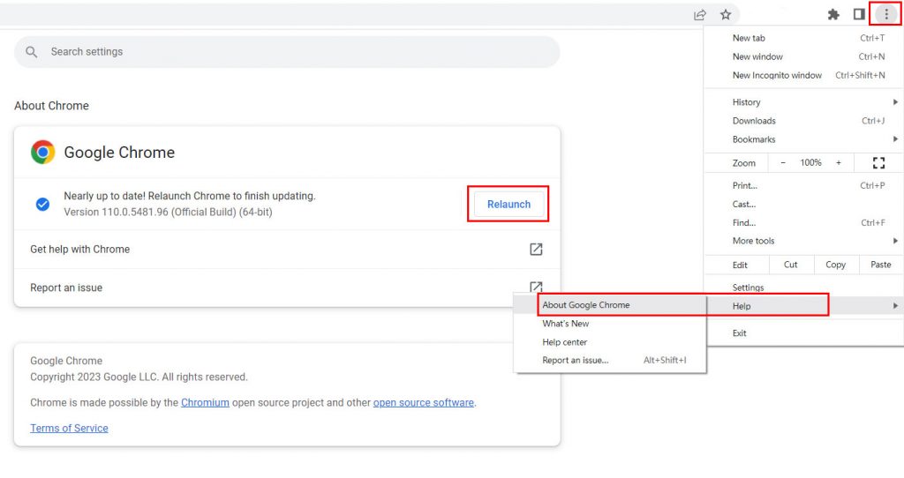Choose Exit from the menu

coord(803,332)
